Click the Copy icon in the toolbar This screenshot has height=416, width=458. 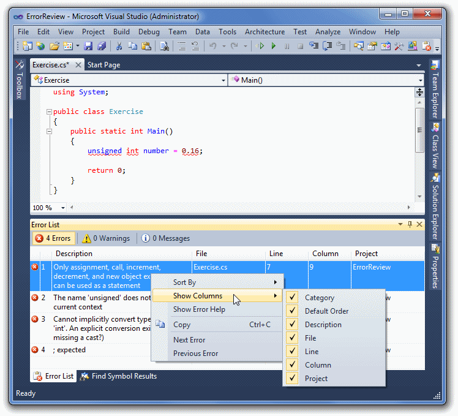point(133,46)
